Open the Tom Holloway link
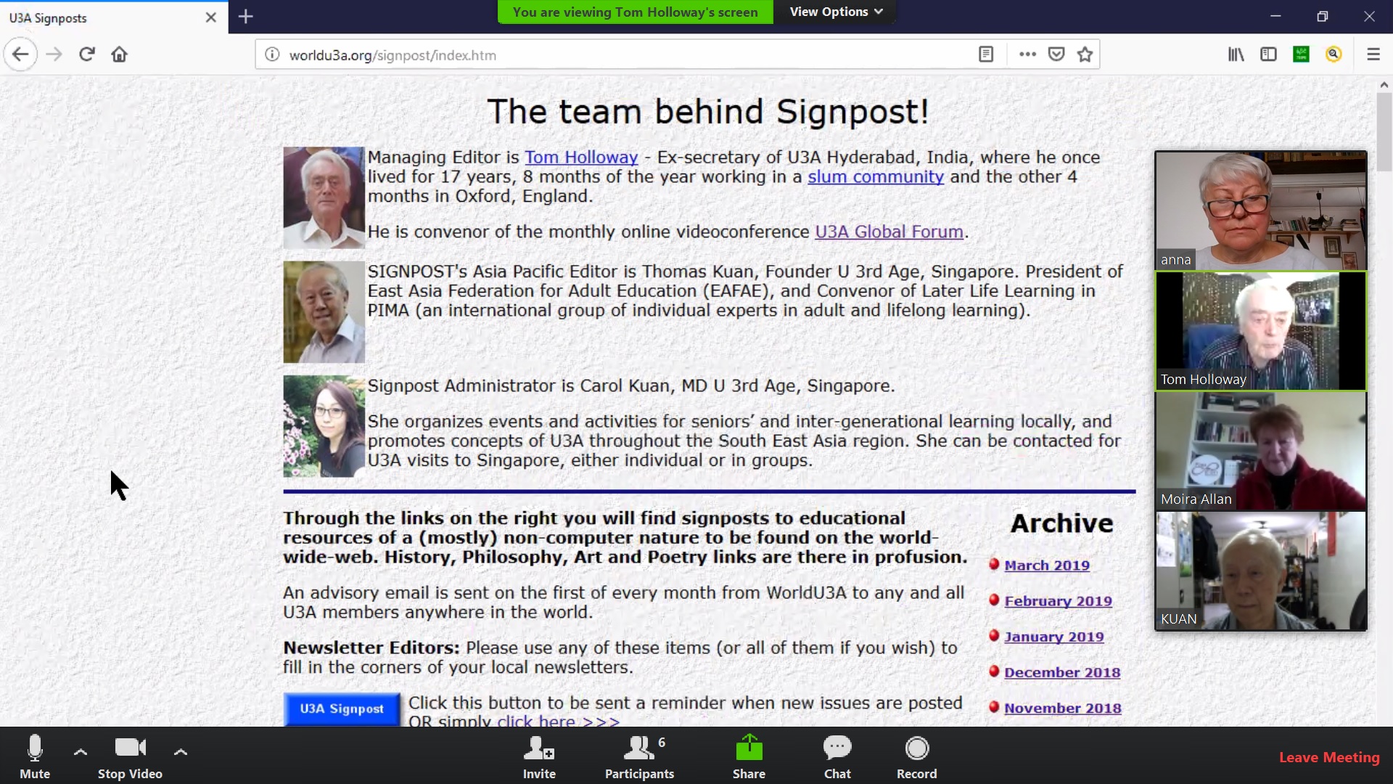The height and width of the screenshot is (784, 1393). pyautogui.click(x=581, y=158)
